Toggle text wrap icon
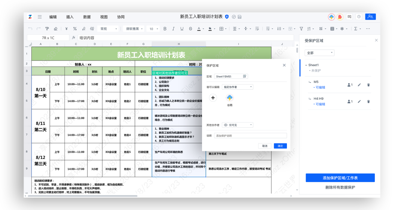 click(257, 28)
